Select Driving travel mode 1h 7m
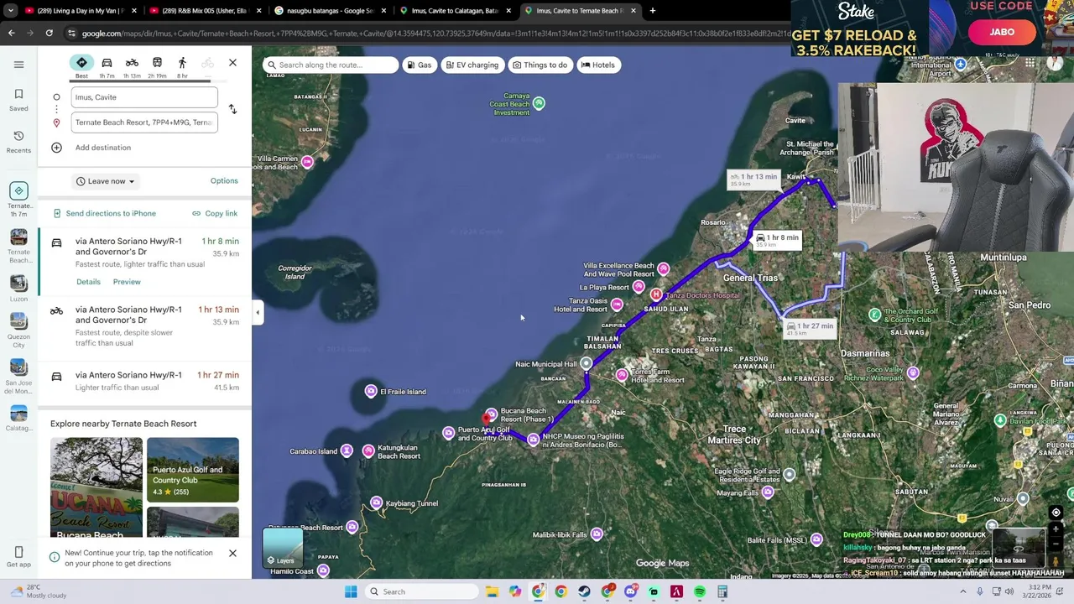Image resolution: width=1074 pixels, height=604 pixels. (x=107, y=66)
